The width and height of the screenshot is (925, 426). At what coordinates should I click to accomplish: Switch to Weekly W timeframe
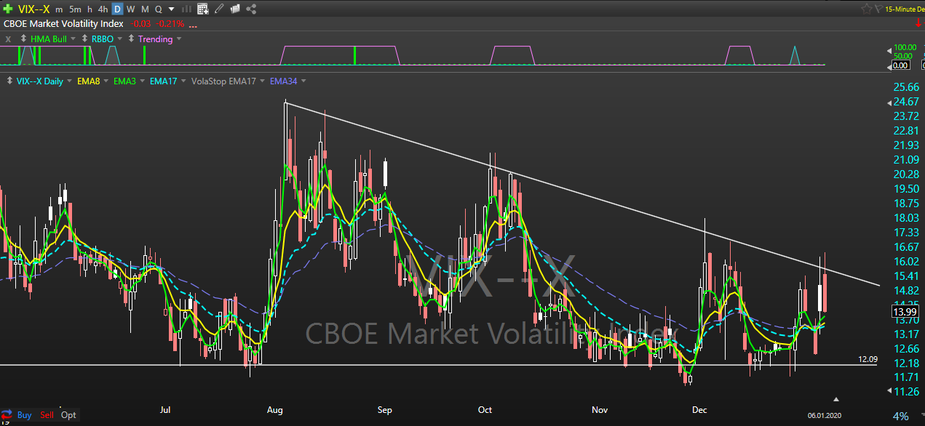tap(130, 9)
